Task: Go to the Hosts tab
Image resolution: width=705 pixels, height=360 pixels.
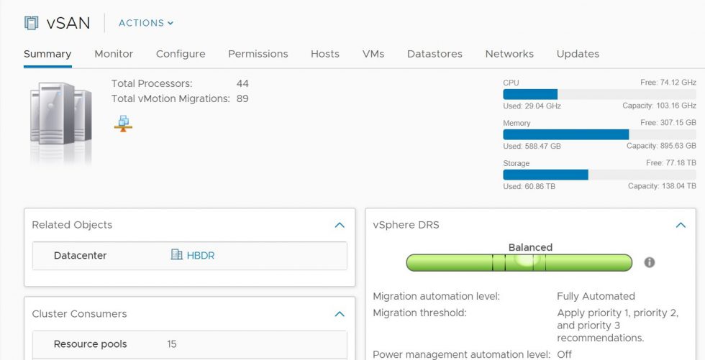Action: pos(325,54)
